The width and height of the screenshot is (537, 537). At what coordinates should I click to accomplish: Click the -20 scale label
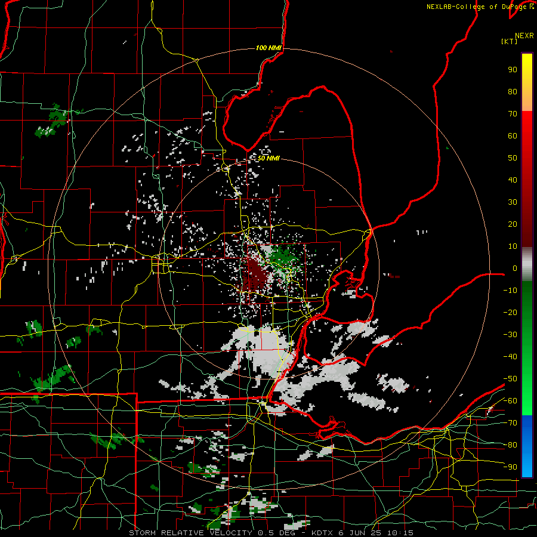pos(510,312)
